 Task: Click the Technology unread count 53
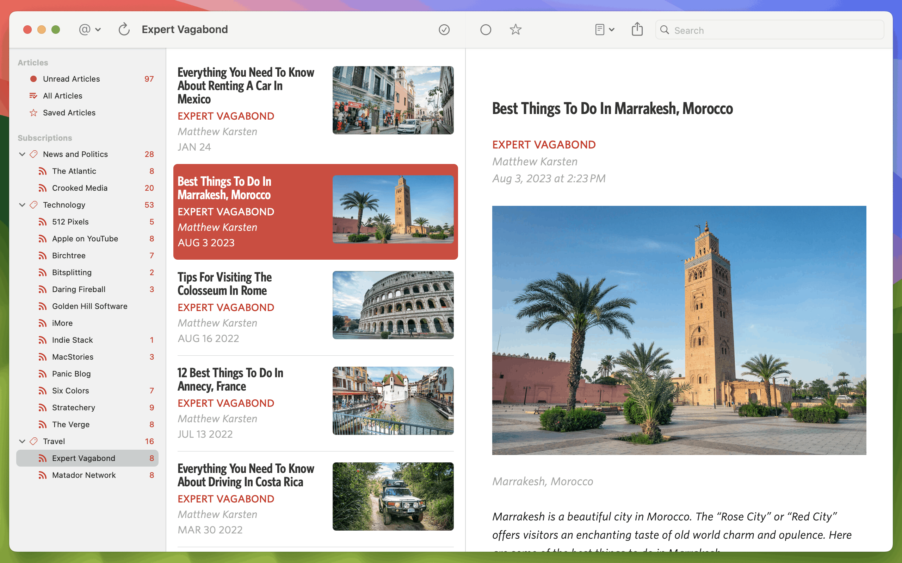point(149,205)
